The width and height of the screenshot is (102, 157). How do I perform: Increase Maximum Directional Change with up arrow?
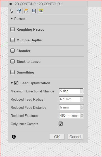coord(82,90)
